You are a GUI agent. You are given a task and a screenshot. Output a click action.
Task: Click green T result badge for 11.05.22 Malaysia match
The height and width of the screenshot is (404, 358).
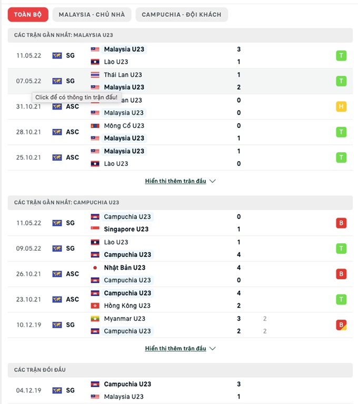click(341, 55)
